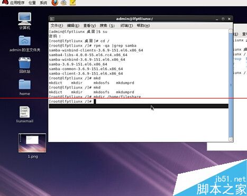Viewport: 247px width, 196px height.
Task: Open the Applications menu in top panel
Action: (x=17, y=3)
